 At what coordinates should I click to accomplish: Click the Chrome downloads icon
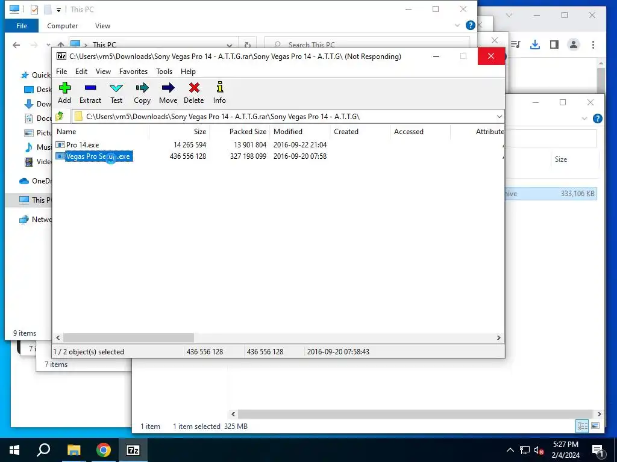[x=535, y=45]
